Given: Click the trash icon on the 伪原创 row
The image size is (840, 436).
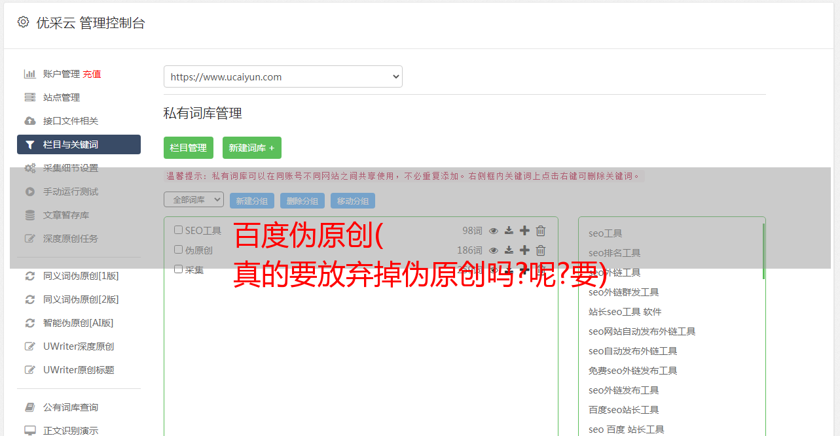Looking at the screenshot, I should point(541,250).
